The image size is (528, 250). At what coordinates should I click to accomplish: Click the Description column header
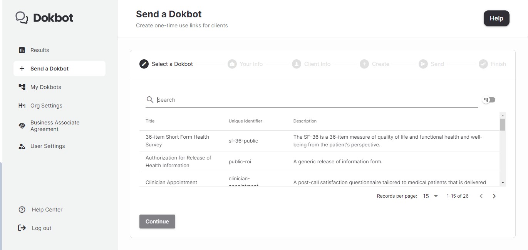point(305,121)
